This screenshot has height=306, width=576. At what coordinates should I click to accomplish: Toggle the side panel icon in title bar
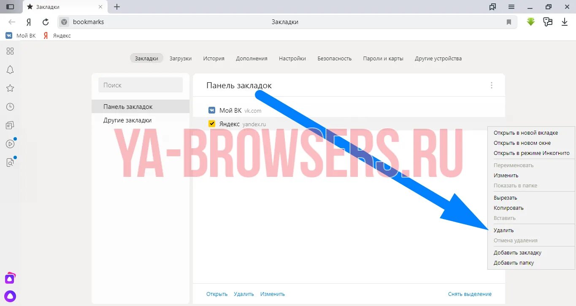coord(10,7)
